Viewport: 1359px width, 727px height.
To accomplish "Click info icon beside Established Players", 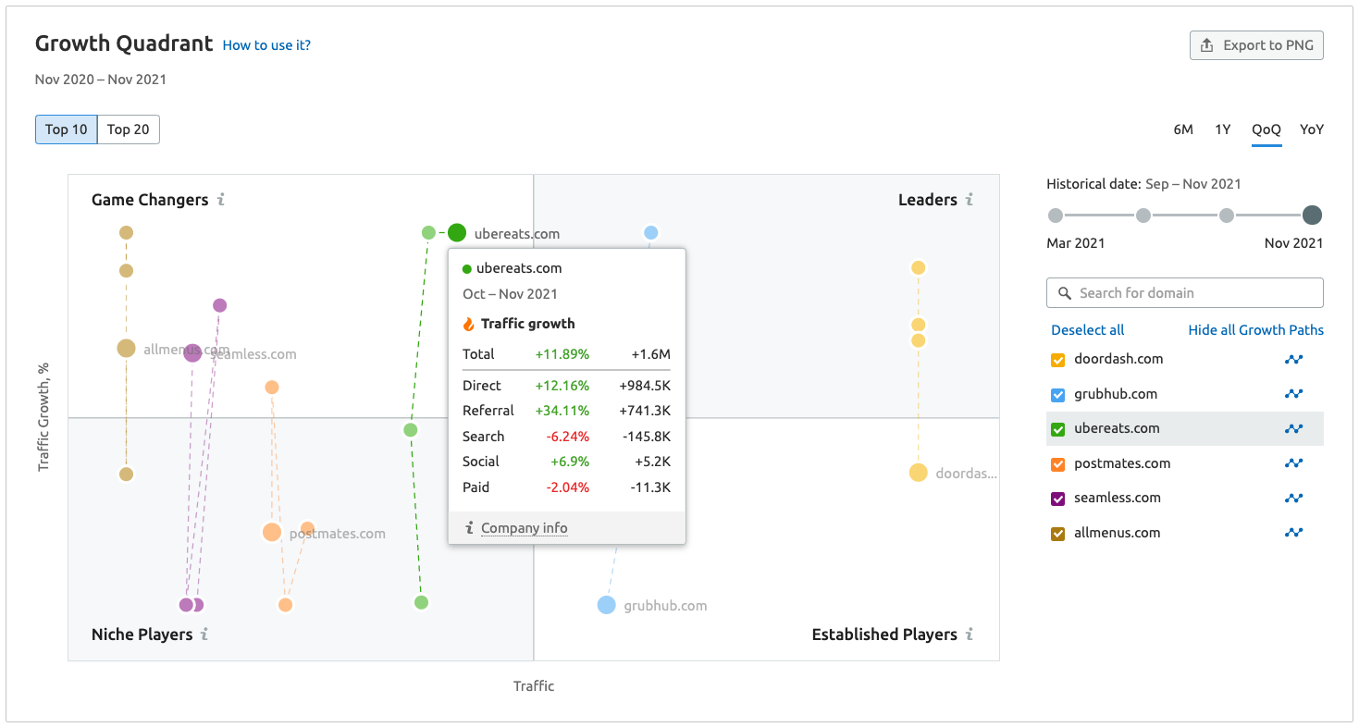I will pos(970,635).
